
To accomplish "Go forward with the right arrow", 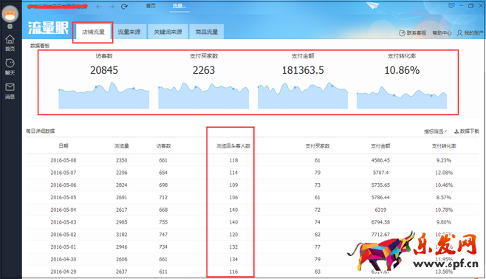I will click(x=112, y=7).
